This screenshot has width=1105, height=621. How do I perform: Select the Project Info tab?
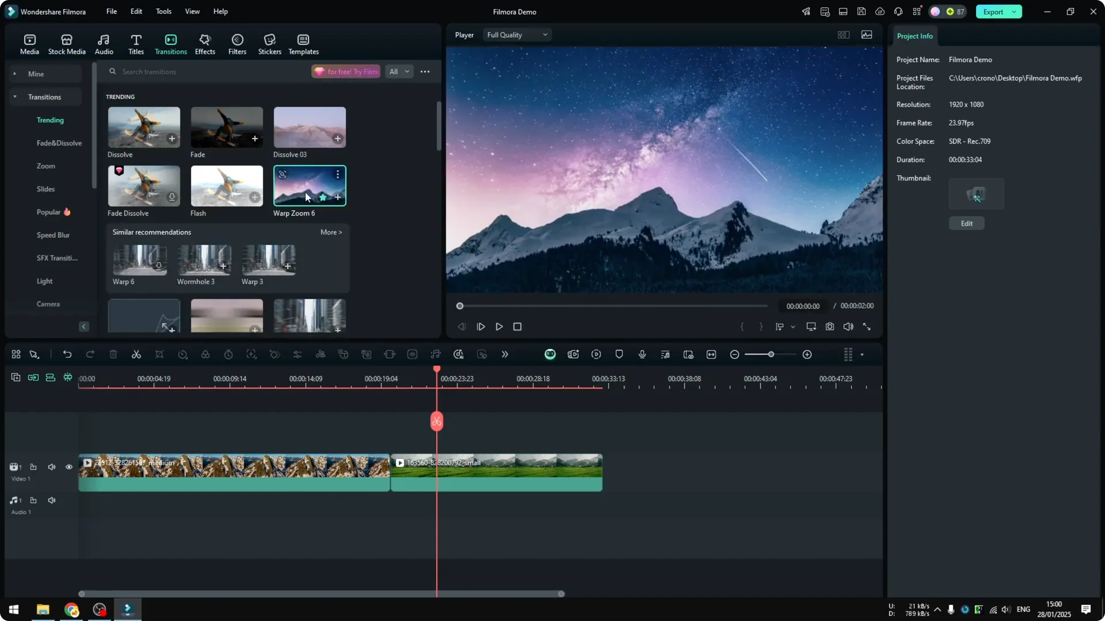pos(915,36)
